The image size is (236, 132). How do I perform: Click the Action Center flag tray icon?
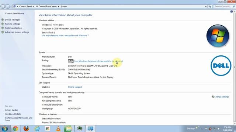click(x=206, y=129)
